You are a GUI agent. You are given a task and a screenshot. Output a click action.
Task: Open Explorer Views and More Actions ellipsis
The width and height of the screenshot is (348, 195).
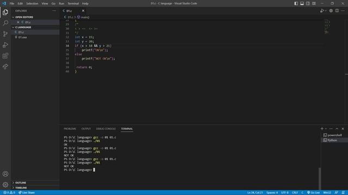click(x=54, y=11)
